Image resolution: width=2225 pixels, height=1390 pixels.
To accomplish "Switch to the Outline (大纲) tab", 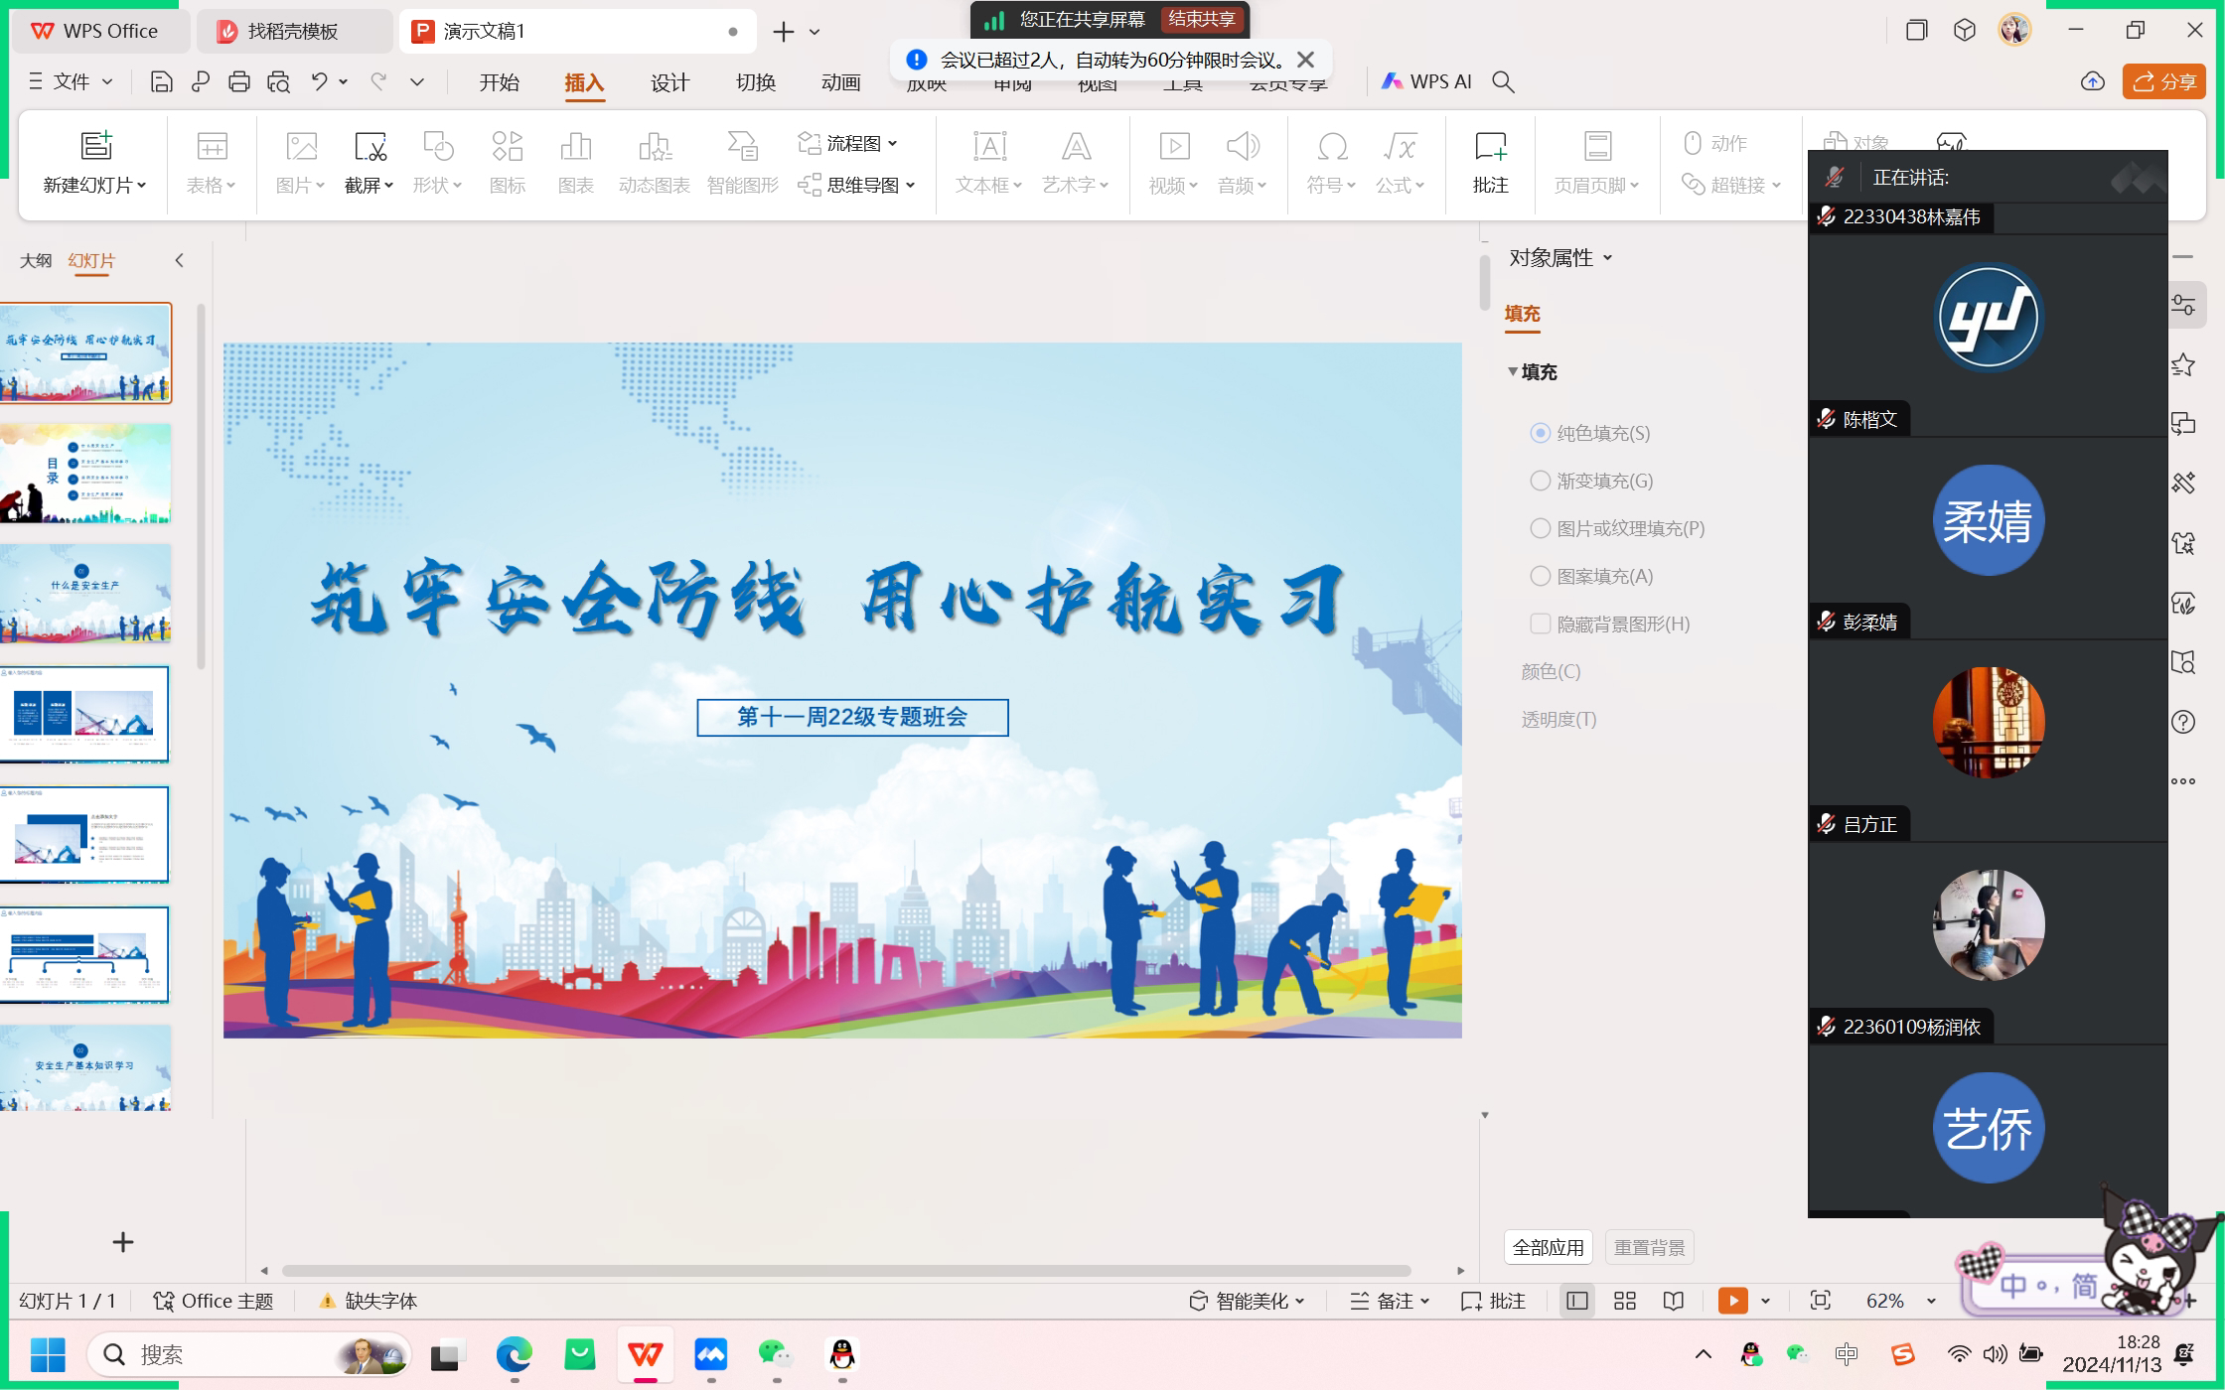I will pyautogui.click(x=36, y=260).
